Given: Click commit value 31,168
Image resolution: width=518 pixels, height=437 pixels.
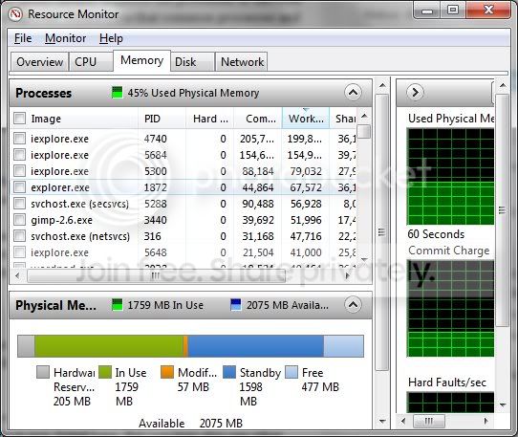Looking at the screenshot, I should tap(258, 236).
